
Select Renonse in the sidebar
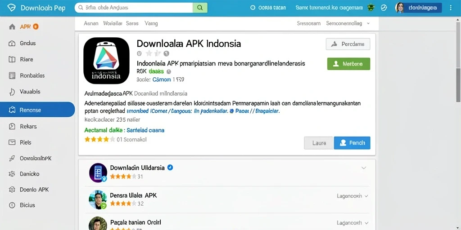[x=37, y=110]
